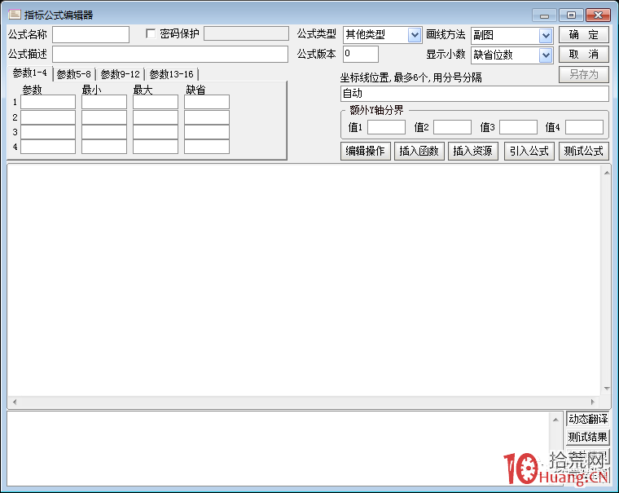Close the 指标公式编辑器 window
This screenshot has width=619, height=493.
click(598, 15)
